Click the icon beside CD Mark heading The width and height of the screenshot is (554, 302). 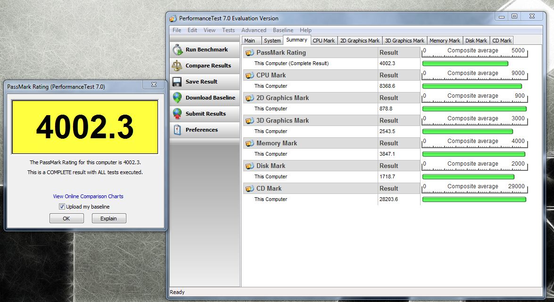pos(250,188)
